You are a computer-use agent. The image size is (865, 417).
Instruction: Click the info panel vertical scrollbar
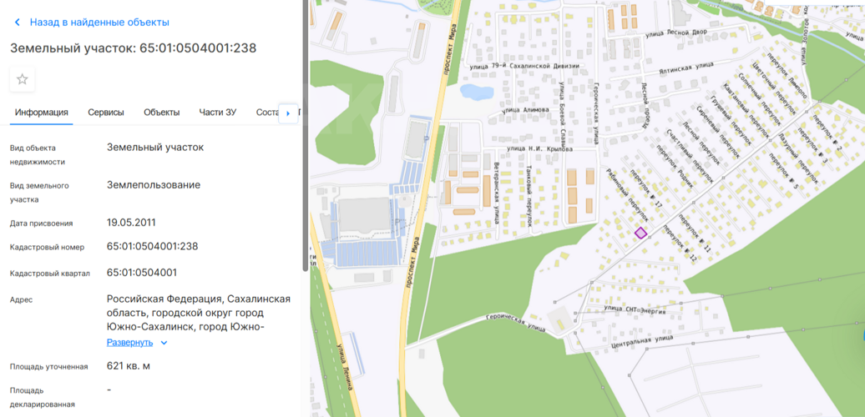305,133
